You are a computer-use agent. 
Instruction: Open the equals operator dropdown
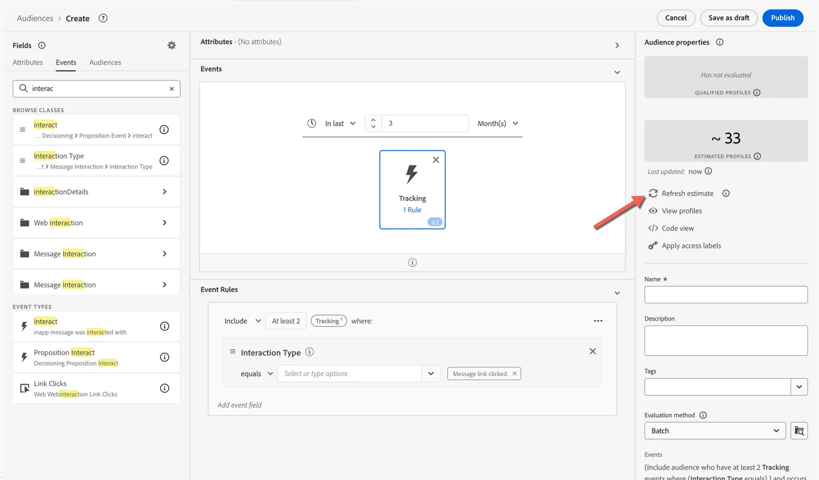(x=257, y=374)
